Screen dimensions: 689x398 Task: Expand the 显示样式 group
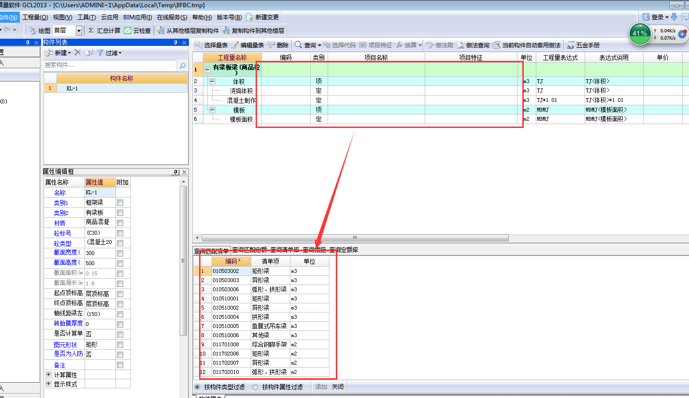pyautogui.click(x=48, y=384)
